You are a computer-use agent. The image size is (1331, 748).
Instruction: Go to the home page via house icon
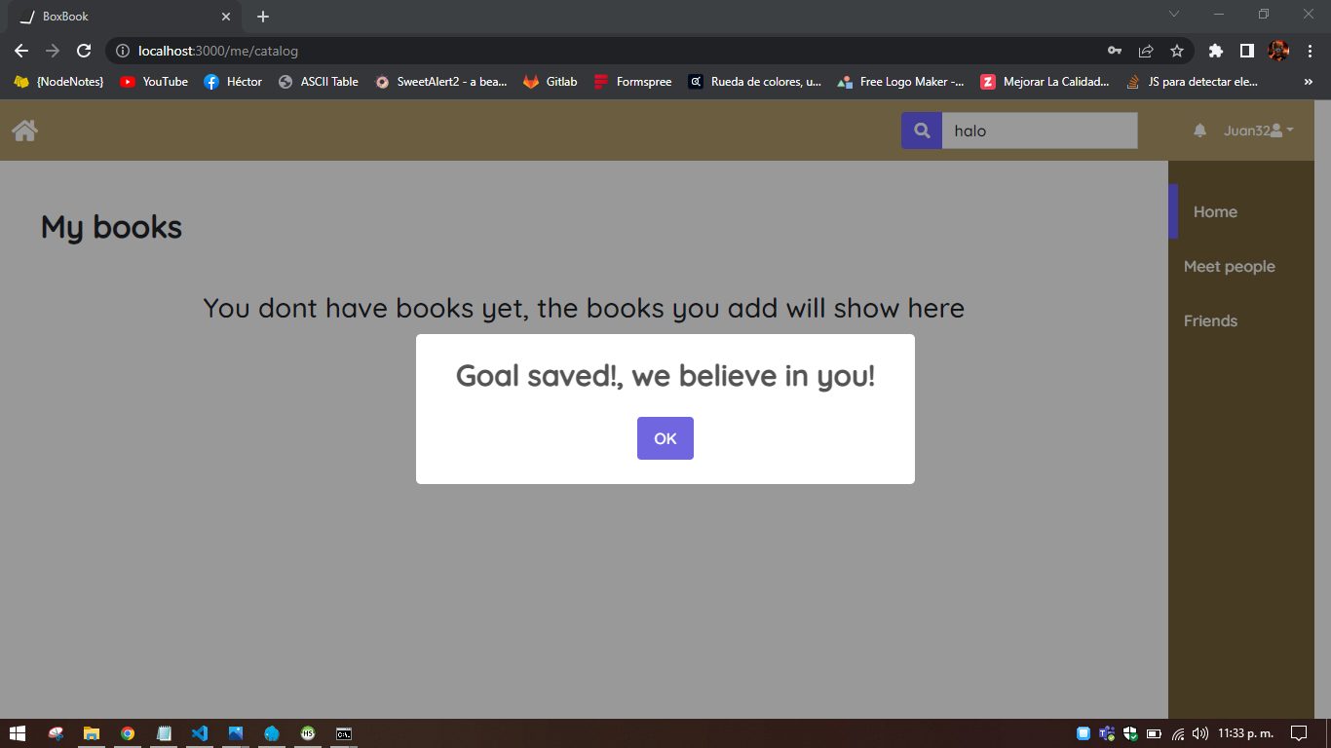25,131
